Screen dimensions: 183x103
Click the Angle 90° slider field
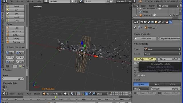(13, 79)
